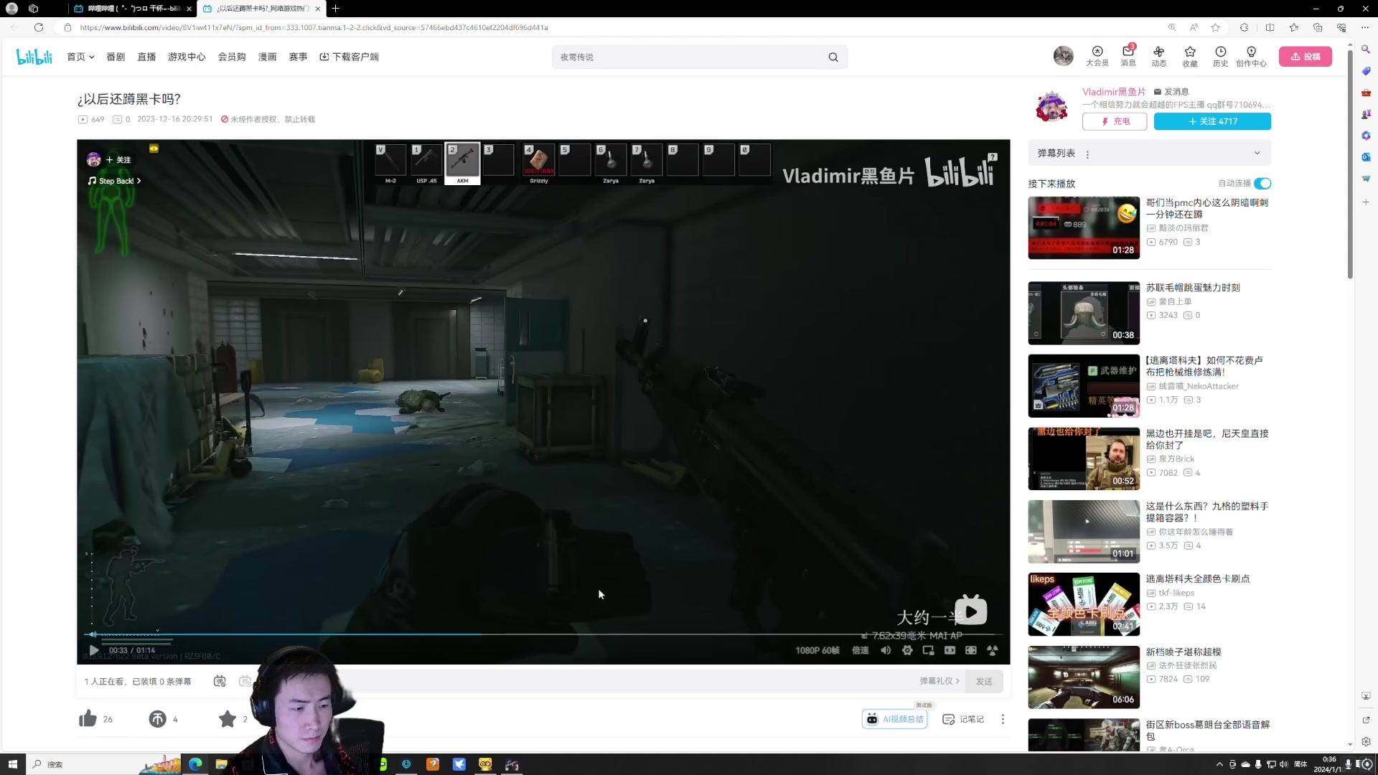Open danmaku settings icon below player
Viewport: 1378px width, 775px height.
[x=245, y=681]
